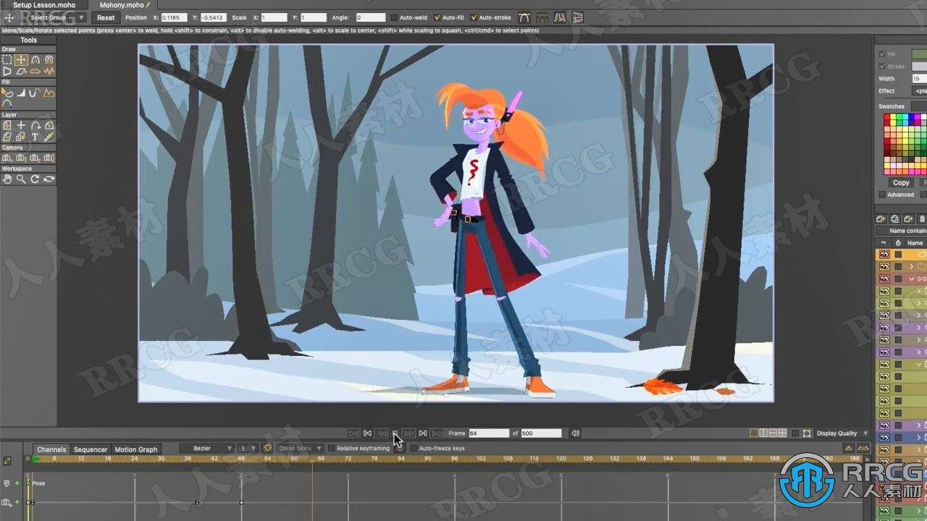
Task: Select the Track Camera tool
Action: 7,158
